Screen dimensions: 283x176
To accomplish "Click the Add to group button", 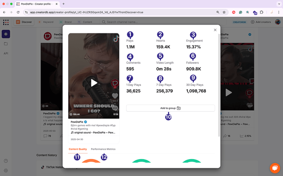I will (170, 108).
